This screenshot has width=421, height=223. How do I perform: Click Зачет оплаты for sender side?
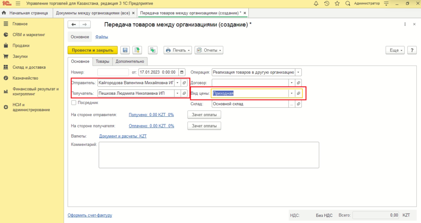tap(204, 115)
